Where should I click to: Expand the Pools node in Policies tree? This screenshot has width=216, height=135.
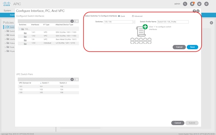point(5,47)
